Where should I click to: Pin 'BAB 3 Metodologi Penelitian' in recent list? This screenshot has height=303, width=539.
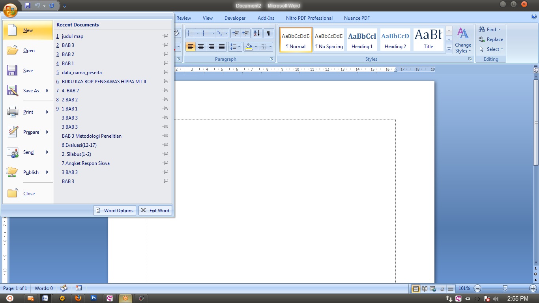(x=166, y=136)
